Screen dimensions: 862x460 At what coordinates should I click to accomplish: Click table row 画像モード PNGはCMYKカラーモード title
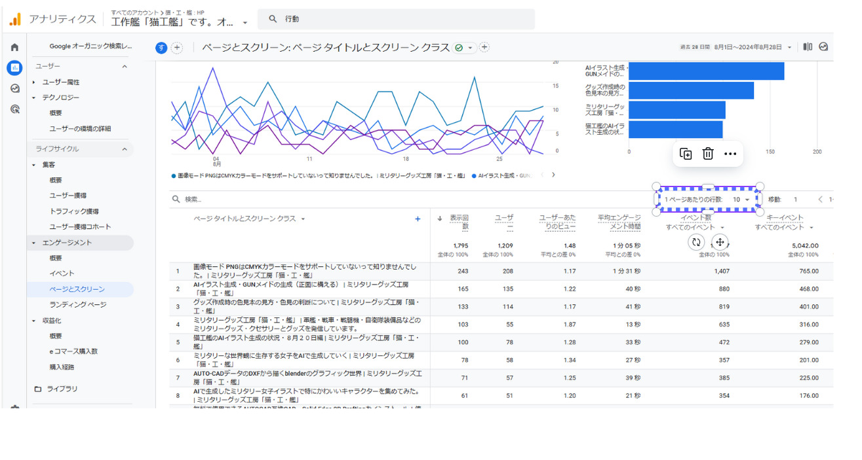[x=305, y=271]
